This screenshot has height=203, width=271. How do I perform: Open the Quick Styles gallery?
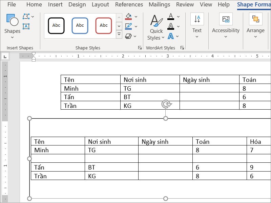156,28
